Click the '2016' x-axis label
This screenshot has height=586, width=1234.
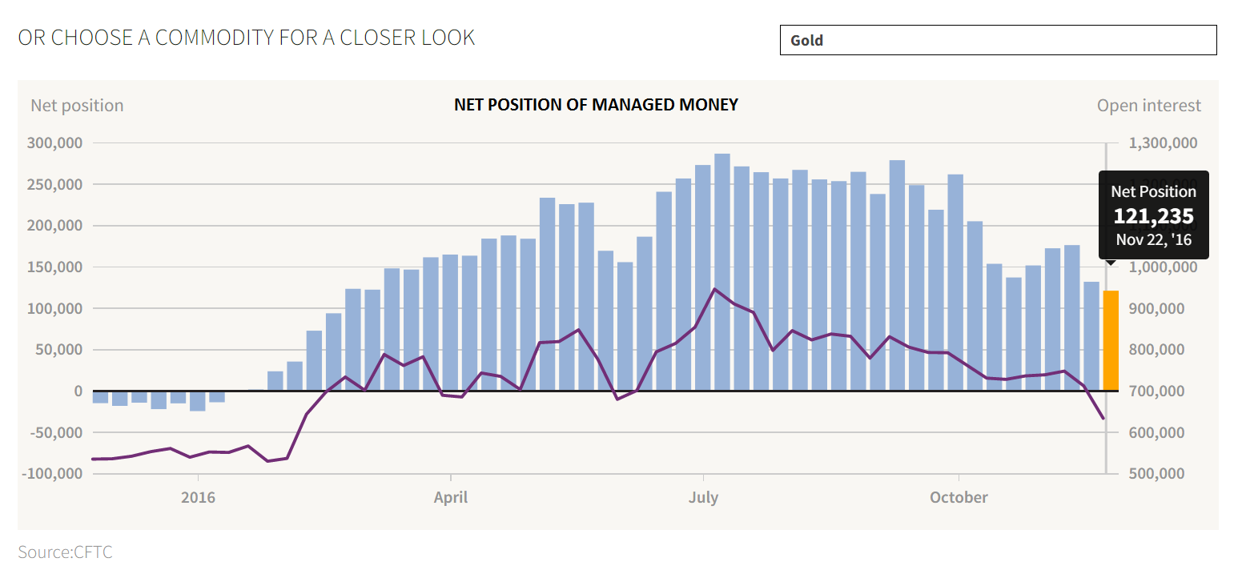(198, 497)
